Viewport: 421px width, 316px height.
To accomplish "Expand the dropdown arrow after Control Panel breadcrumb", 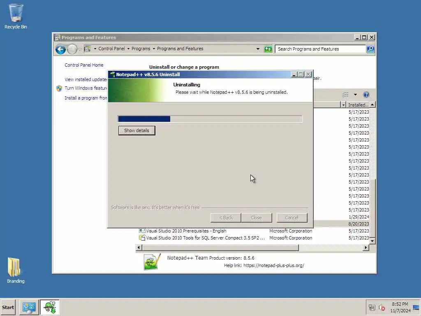I will click(x=128, y=49).
